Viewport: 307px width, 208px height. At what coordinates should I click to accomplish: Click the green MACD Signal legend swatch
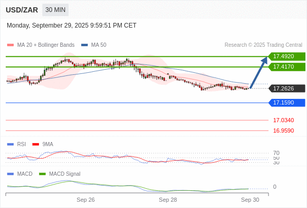42,174
